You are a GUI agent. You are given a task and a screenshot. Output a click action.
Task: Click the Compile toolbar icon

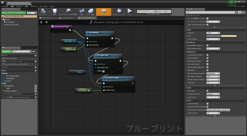(x=43, y=11)
